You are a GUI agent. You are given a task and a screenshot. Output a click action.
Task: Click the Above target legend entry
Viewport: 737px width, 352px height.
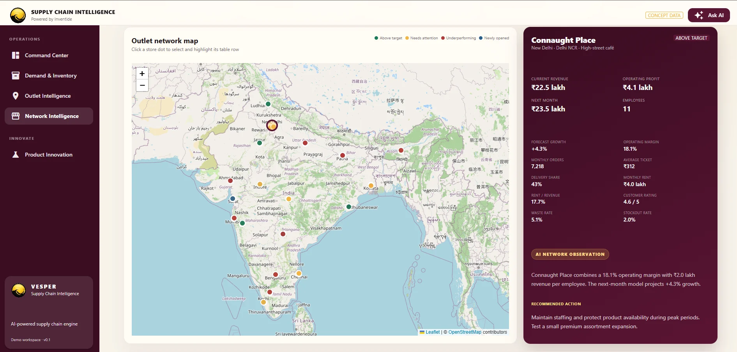tap(388, 38)
